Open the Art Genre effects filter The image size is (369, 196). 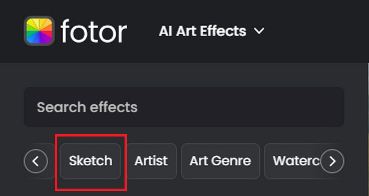220,161
